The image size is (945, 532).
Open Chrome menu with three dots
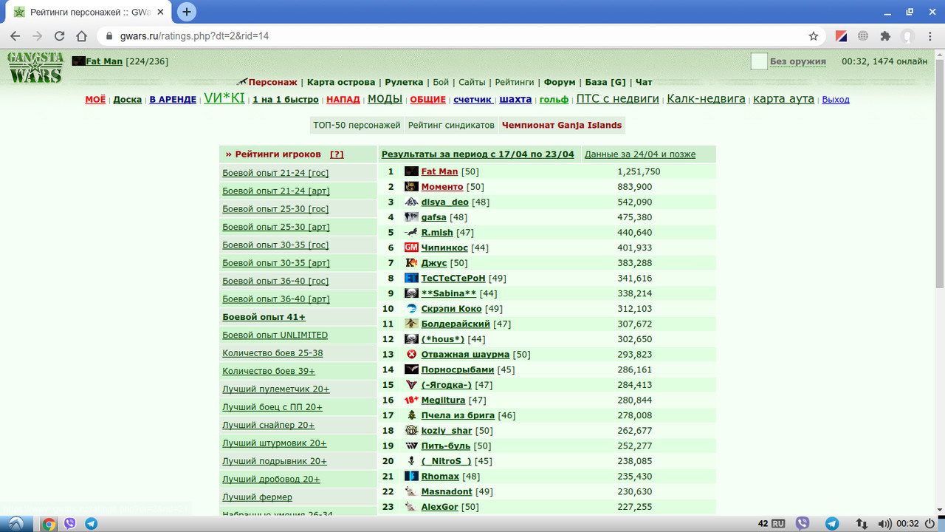coord(929,35)
